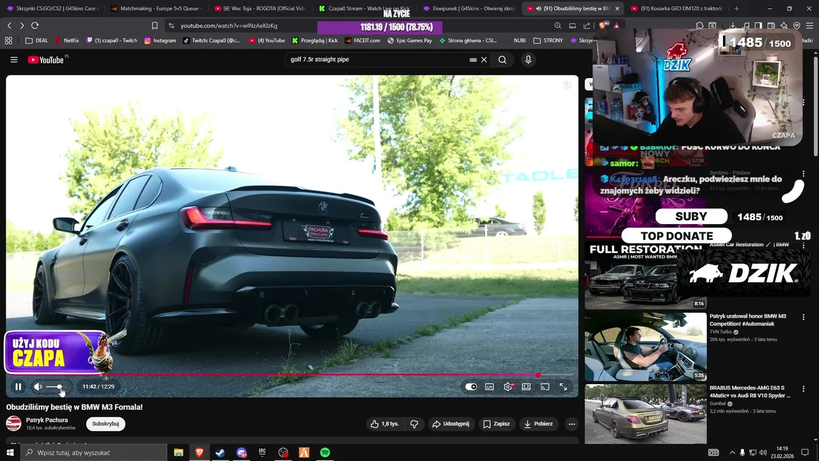Open the Instagram bookmark
This screenshot has height=461, width=819.
[160, 40]
